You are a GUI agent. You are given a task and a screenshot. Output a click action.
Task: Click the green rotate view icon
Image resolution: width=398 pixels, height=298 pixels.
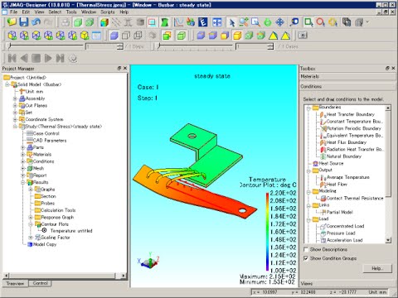tap(268, 22)
